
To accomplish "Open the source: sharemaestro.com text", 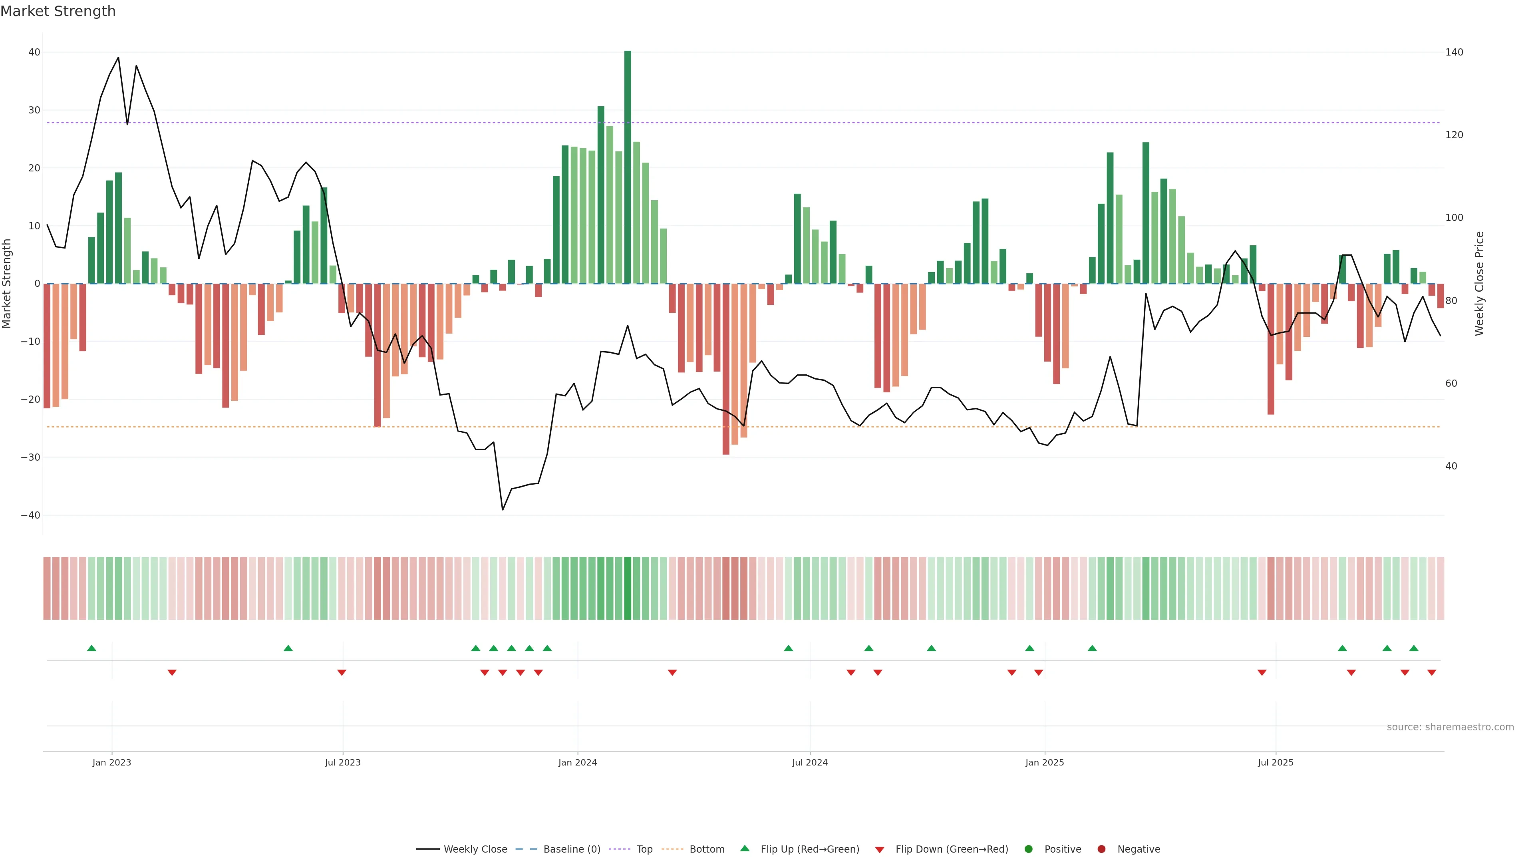I will point(1450,727).
